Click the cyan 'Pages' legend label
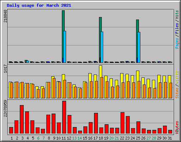This screenshot has width=181, height=142. [x=177, y=43]
